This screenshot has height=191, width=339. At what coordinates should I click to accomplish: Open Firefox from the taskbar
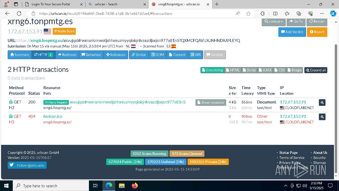tap(135, 186)
